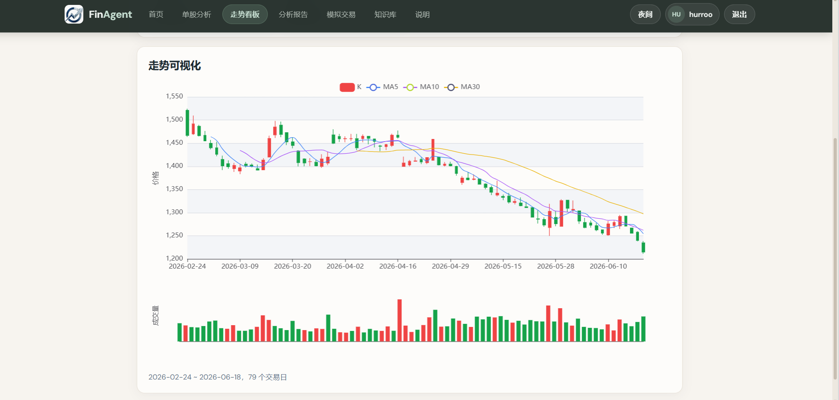
Task: Open the hurroo user profile button
Action: (692, 14)
